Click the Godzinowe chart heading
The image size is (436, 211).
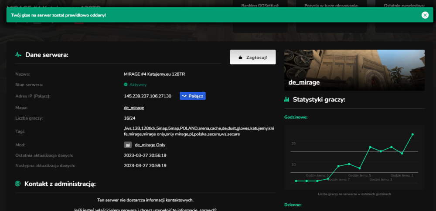click(296, 117)
